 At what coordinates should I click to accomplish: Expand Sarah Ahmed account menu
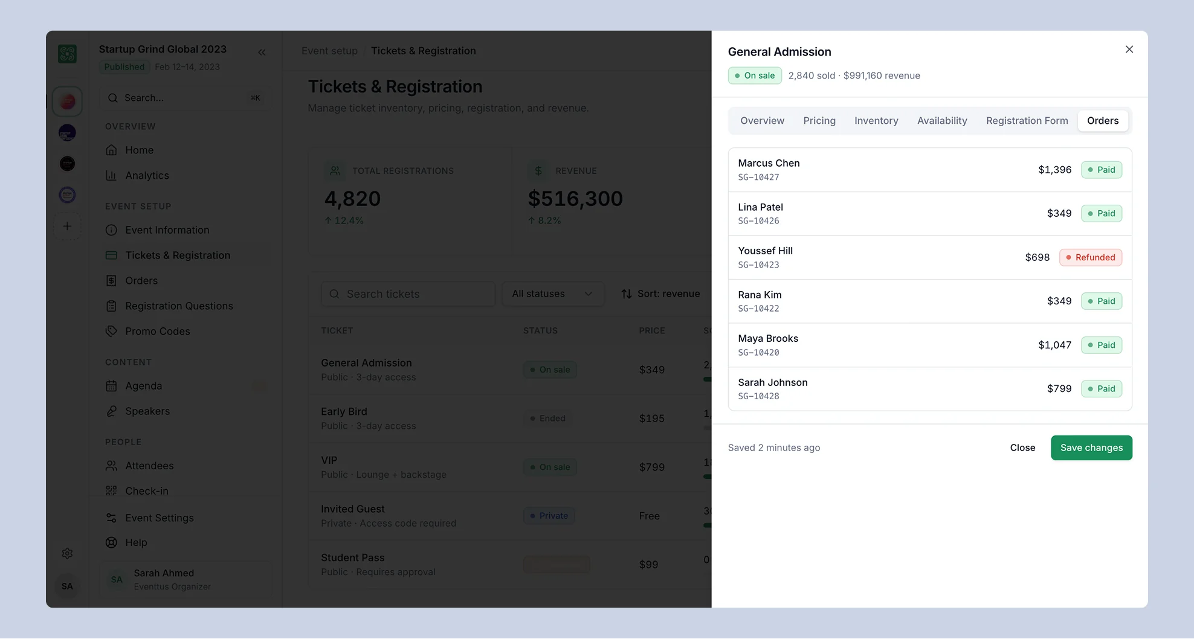186,579
